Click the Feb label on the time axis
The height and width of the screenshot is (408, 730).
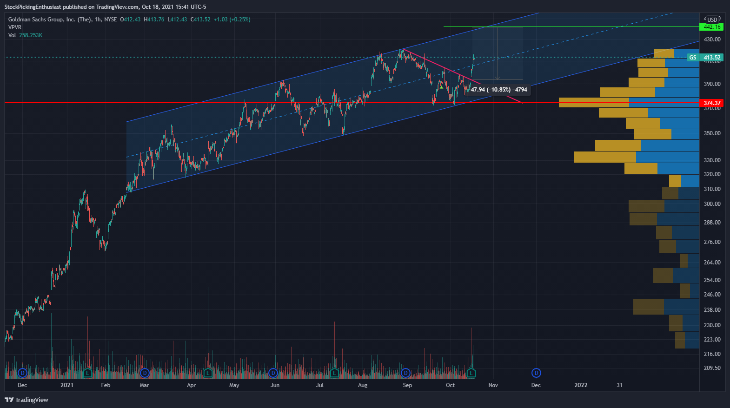106,385
